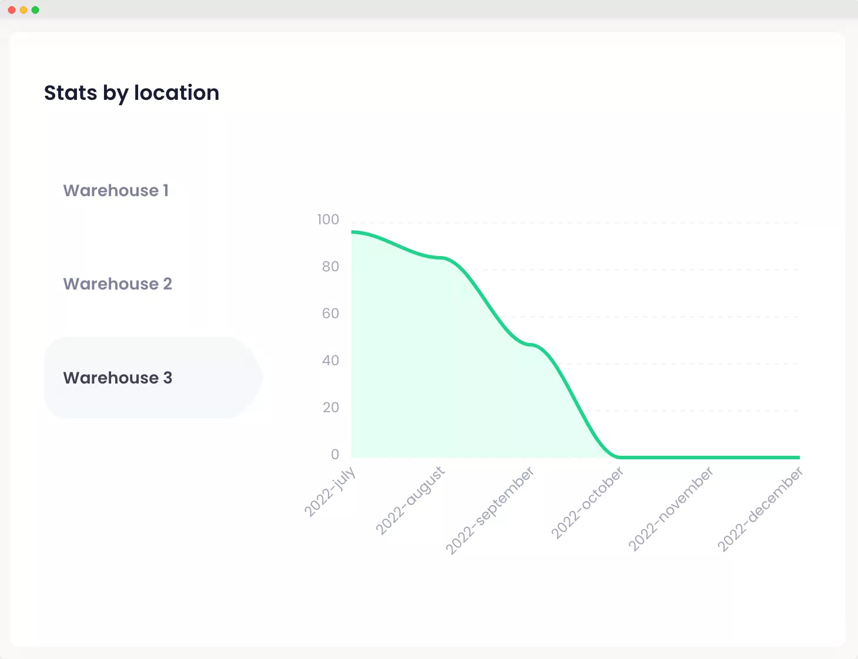The width and height of the screenshot is (858, 659).
Task: Click the yellow minimize window button
Action: tap(24, 10)
